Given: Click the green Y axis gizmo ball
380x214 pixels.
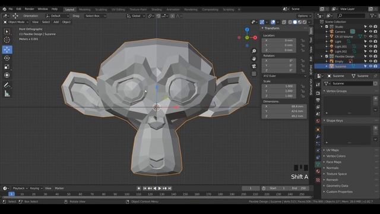Looking at the screenshot, I should (x=247, y=37).
